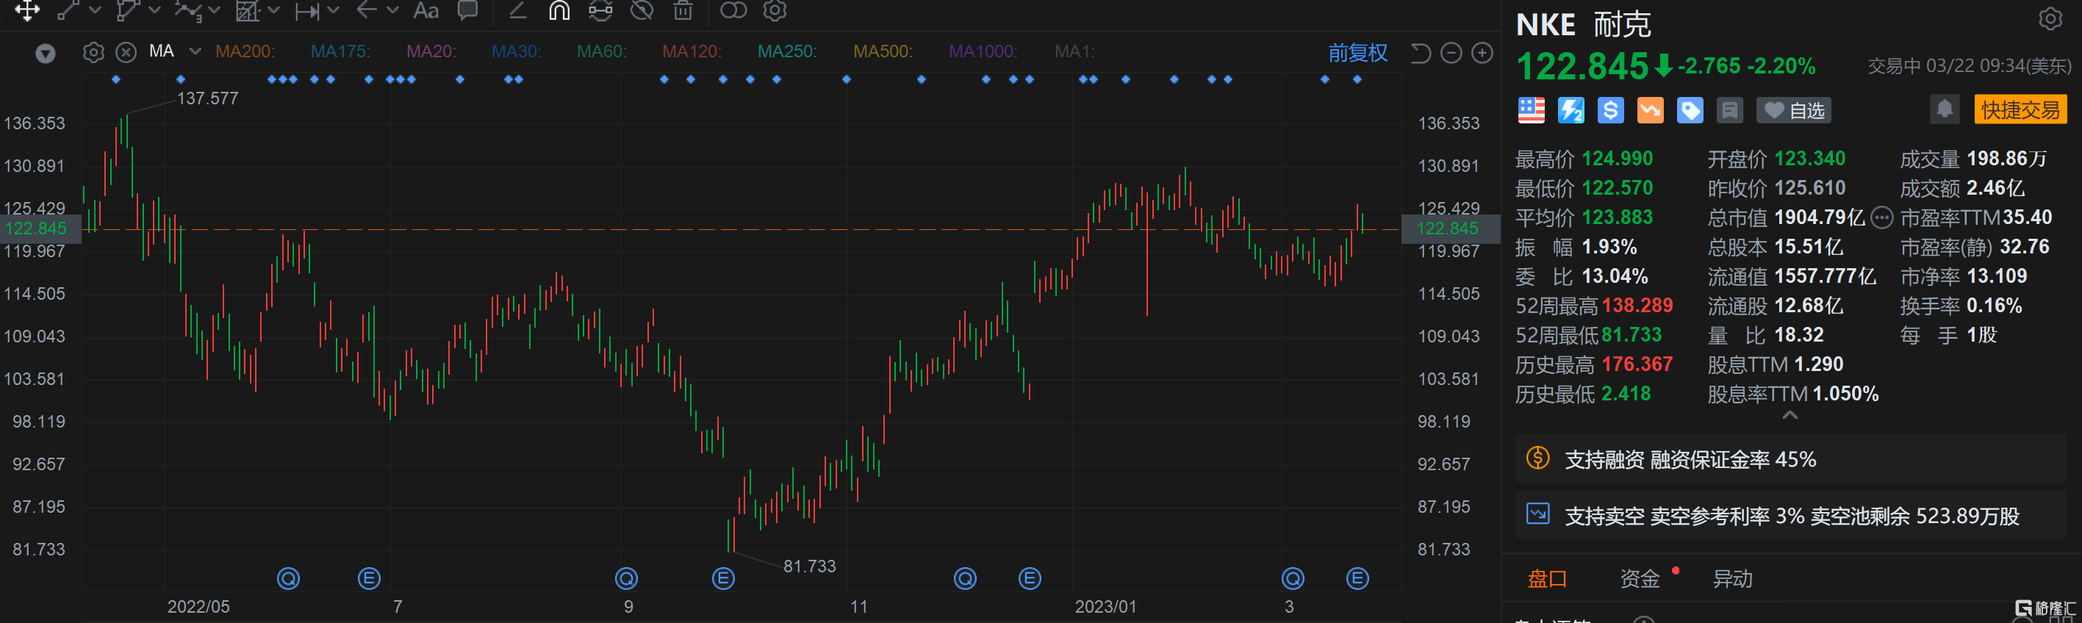
Task: Toggle 自选 watchlist heart button
Action: 1793,110
